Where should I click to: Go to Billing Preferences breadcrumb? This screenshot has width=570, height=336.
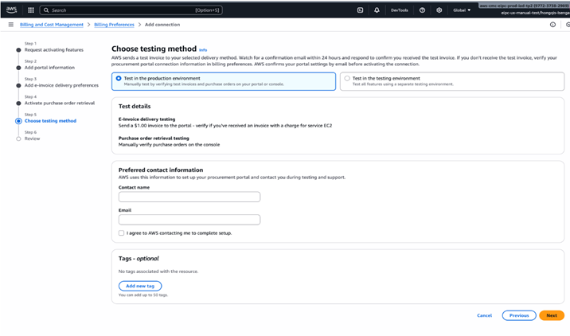(x=114, y=25)
